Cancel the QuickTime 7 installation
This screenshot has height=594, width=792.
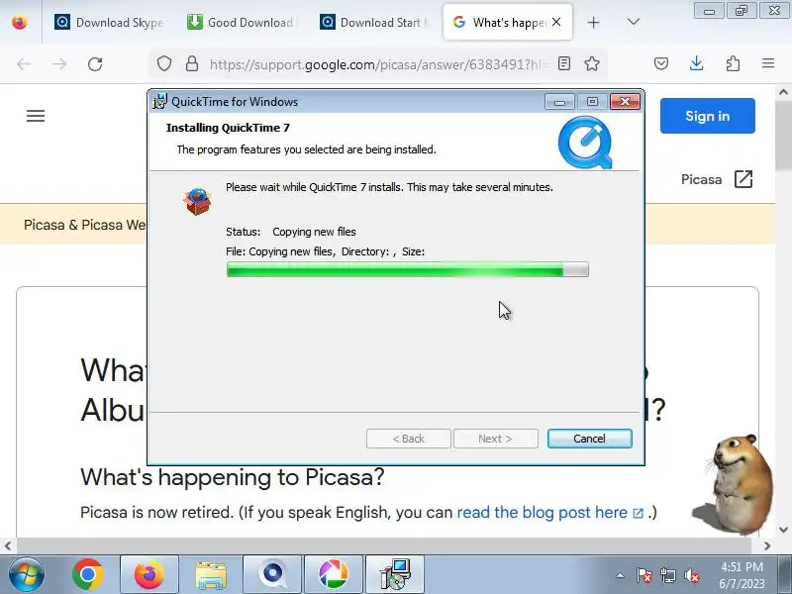pyautogui.click(x=589, y=439)
